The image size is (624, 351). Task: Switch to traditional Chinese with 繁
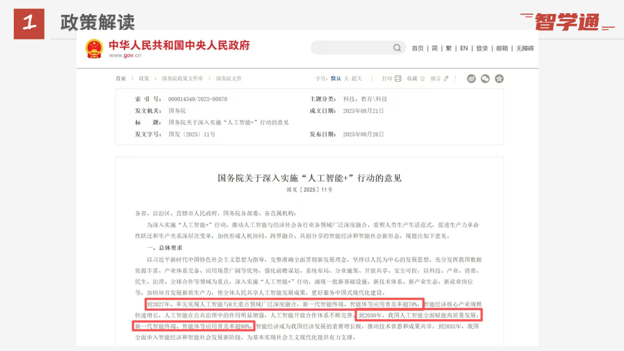coord(449,48)
